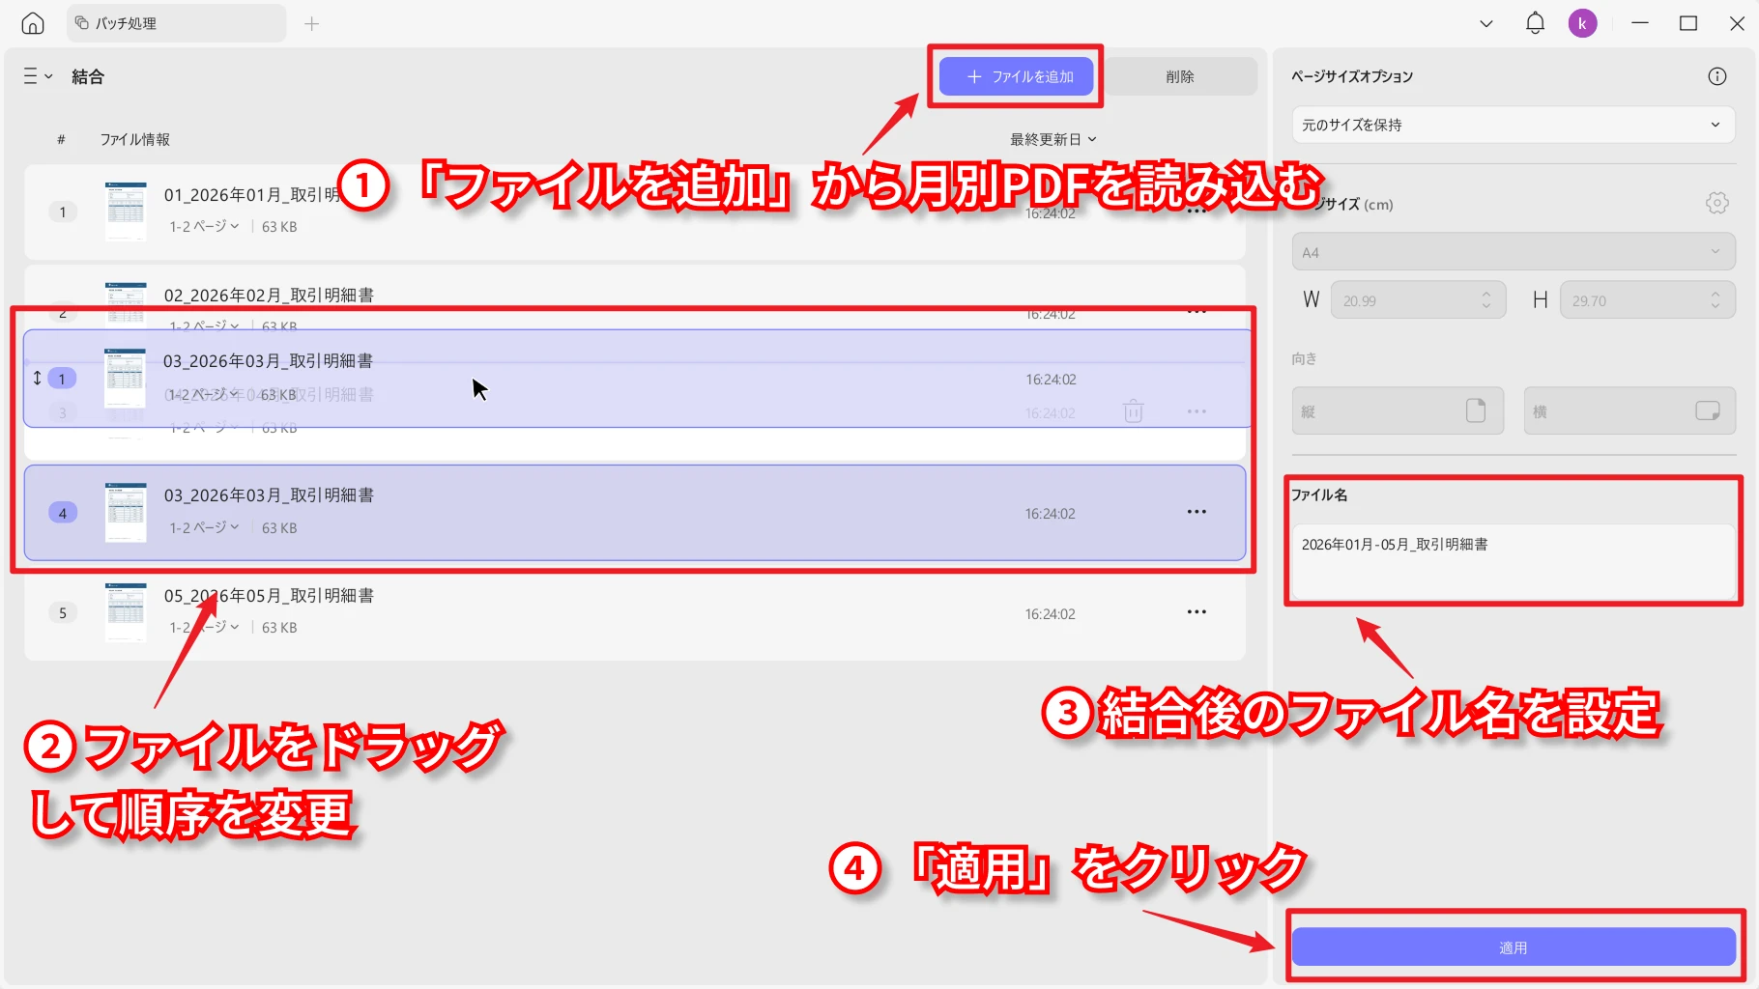
Task: Click the ファイル情報 column header
Action: click(135, 139)
